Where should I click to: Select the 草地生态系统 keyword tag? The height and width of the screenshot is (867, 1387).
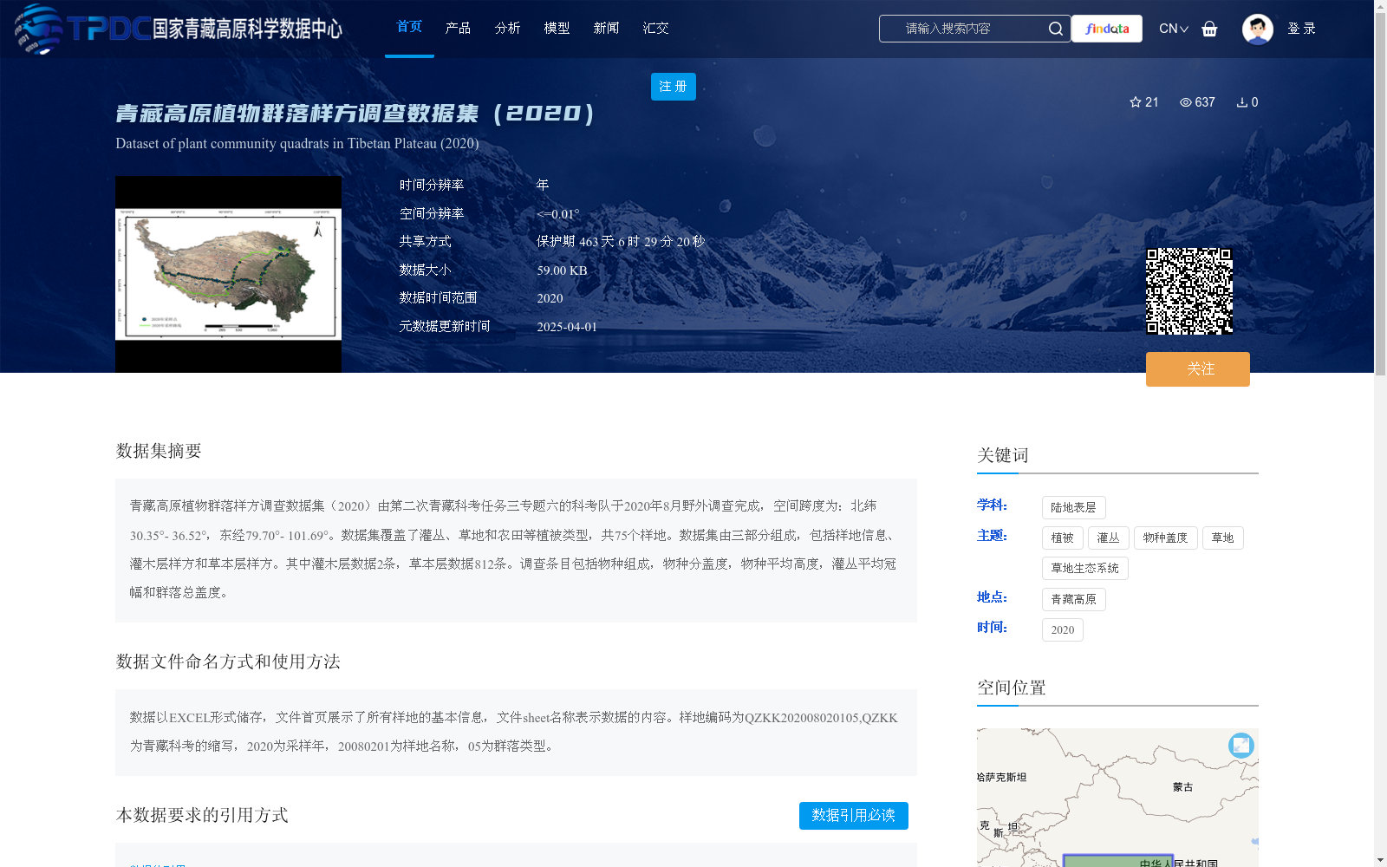tap(1085, 568)
